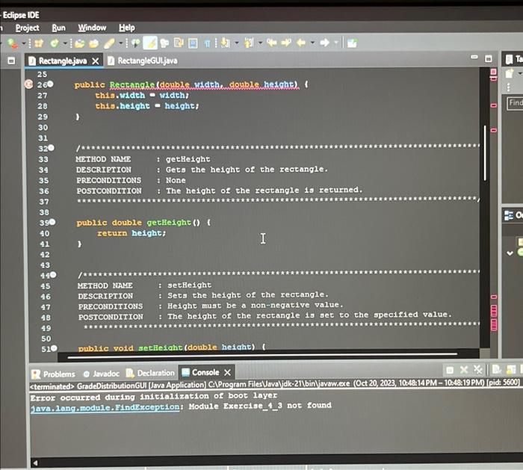523x470 pixels.
Task: Open the Previous Annotation dropdown arrow
Action: point(260,43)
